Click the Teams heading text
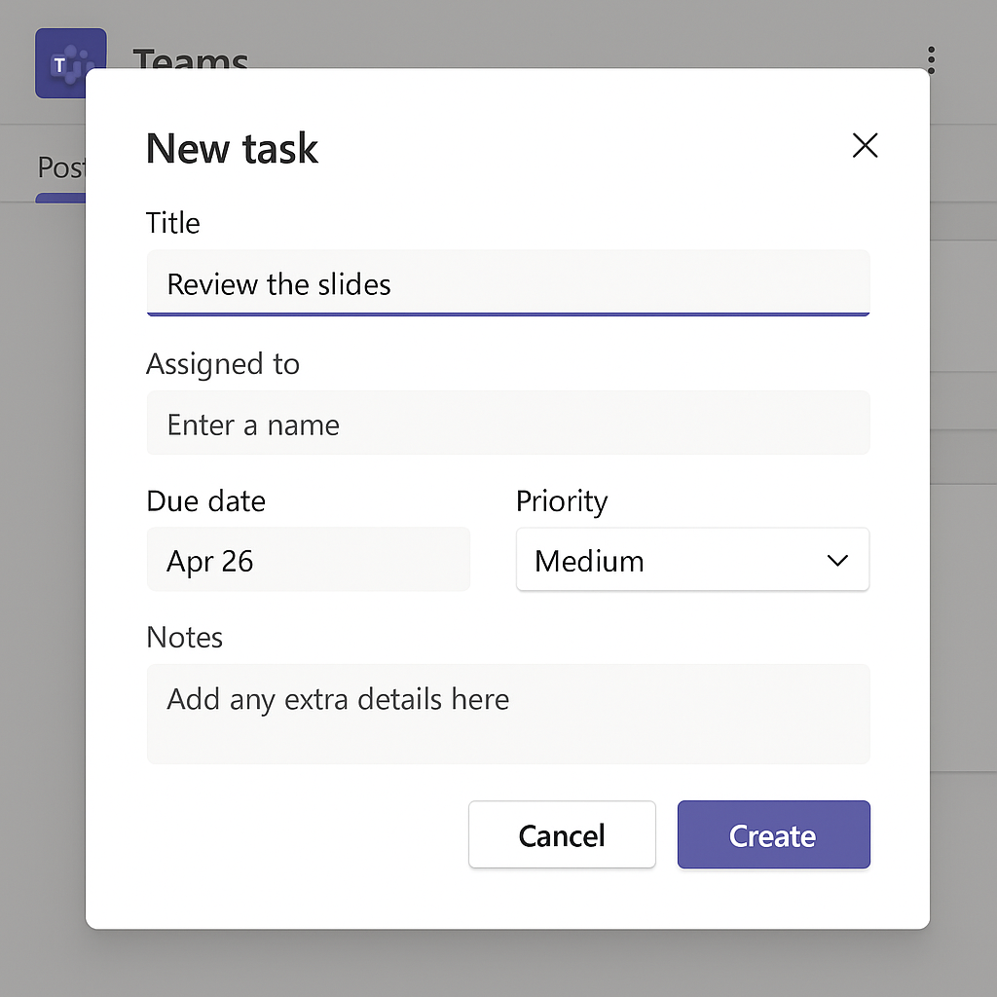Image resolution: width=997 pixels, height=997 pixels. point(190,57)
